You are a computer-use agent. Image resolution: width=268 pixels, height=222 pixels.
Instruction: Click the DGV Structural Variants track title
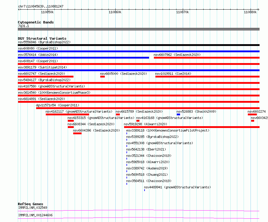42,38
